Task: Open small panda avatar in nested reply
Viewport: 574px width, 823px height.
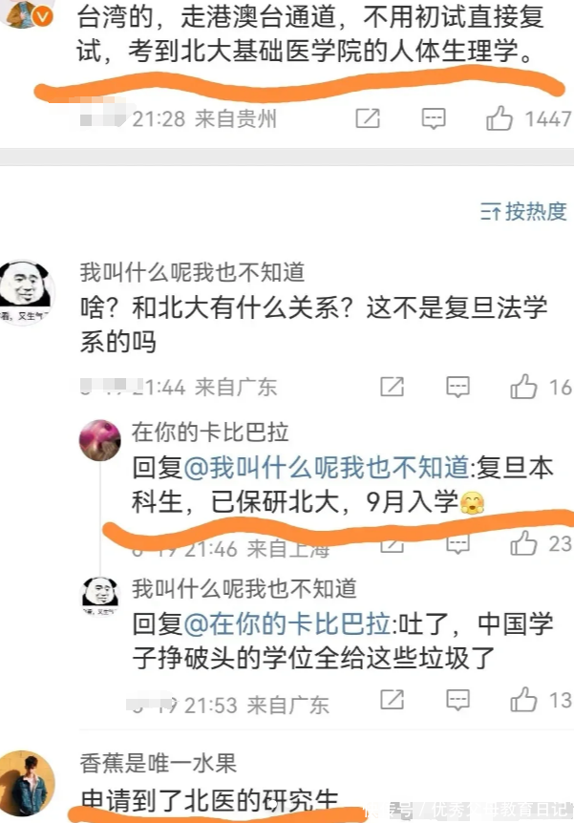Action: click(x=99, y=597)
